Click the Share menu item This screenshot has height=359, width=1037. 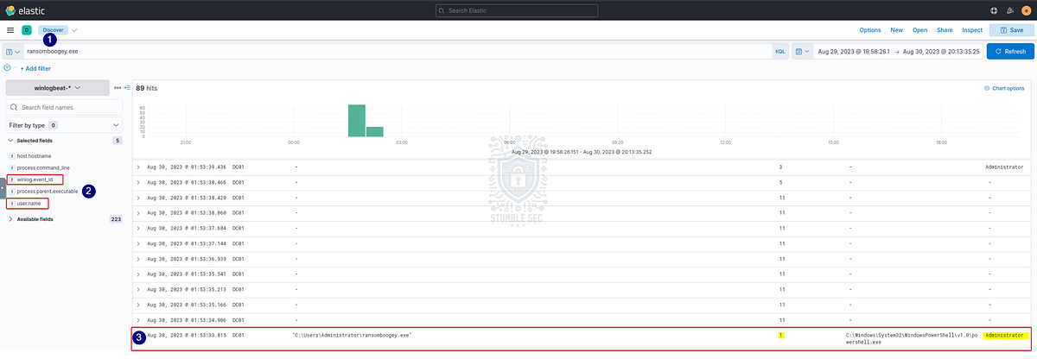coord(945,30)
